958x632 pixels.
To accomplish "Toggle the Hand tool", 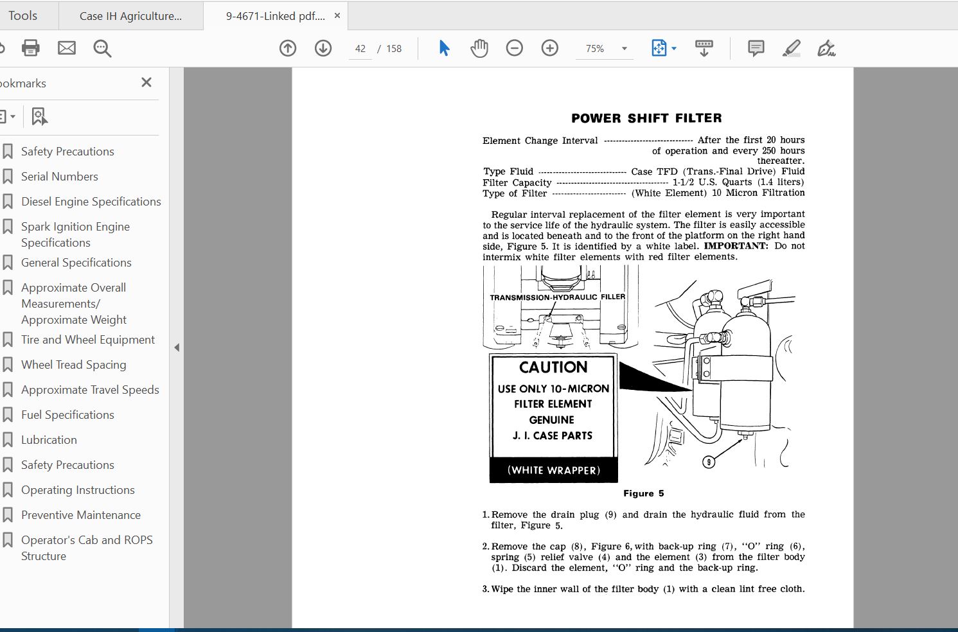I will tap(479, 48).
